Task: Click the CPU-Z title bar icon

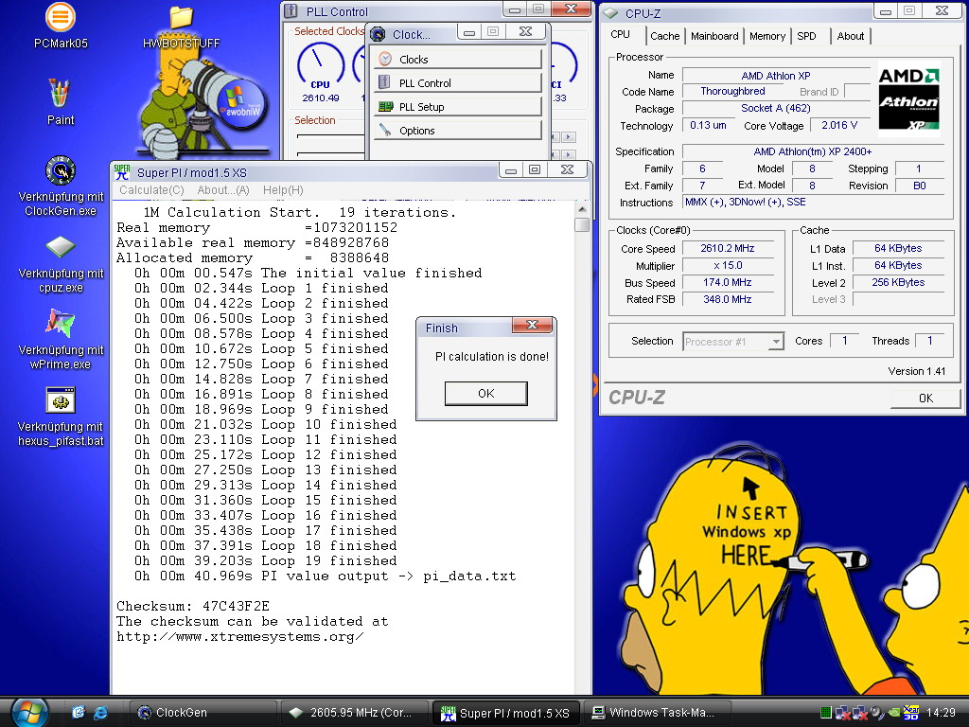Action: (x=610, y=13)
